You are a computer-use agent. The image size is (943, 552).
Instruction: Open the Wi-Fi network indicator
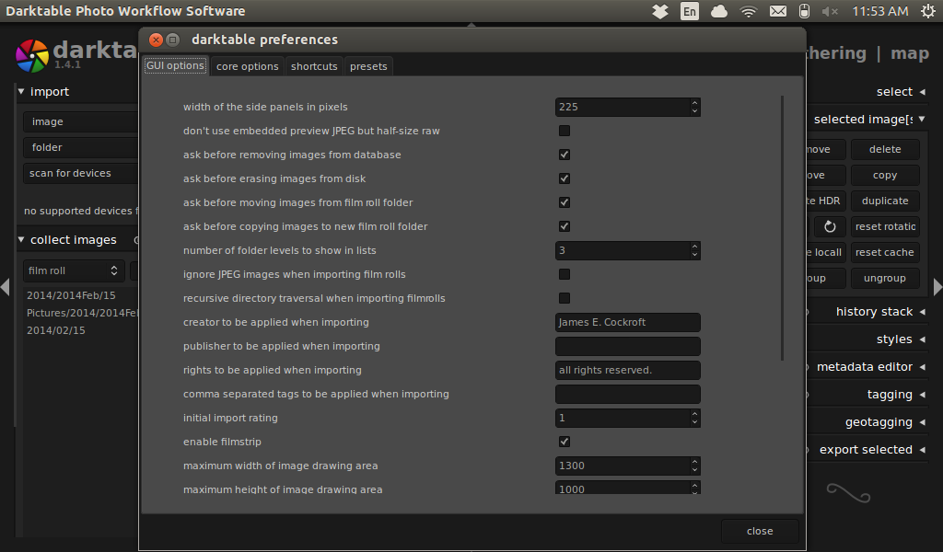(749, 11)
